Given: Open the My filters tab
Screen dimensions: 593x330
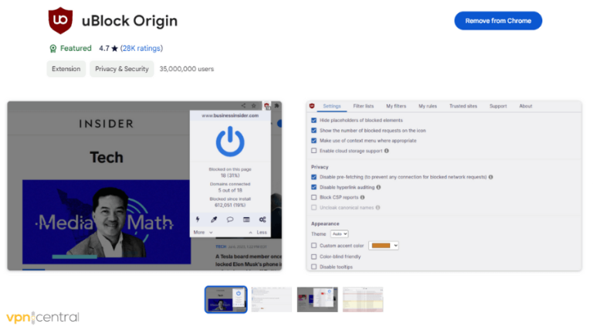Looking at the screenshot, I should coord(396,107).
